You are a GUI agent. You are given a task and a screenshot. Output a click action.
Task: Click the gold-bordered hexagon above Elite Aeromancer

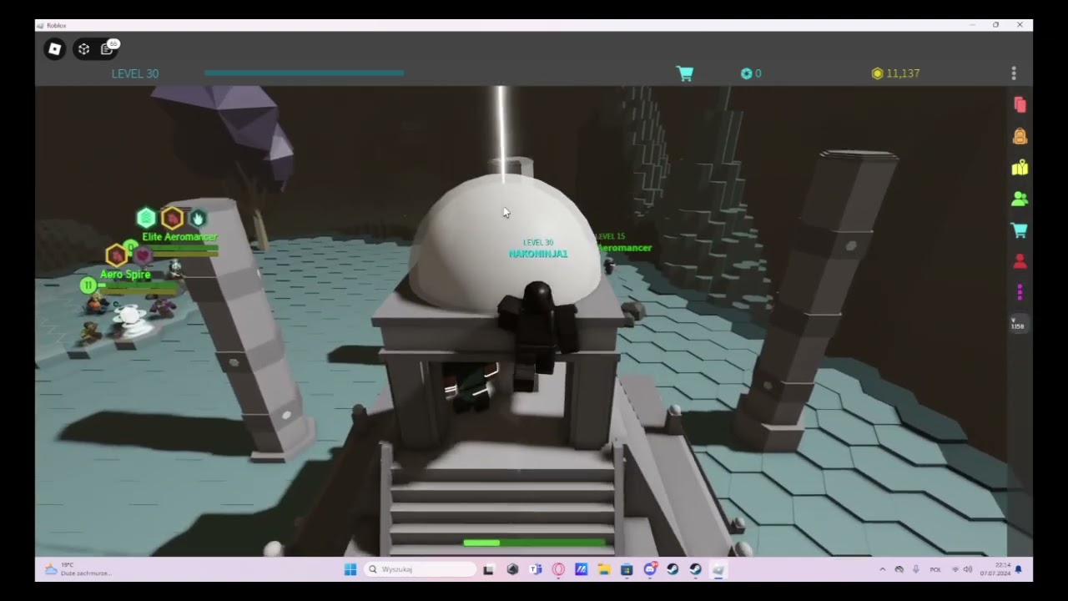[172, 218]
